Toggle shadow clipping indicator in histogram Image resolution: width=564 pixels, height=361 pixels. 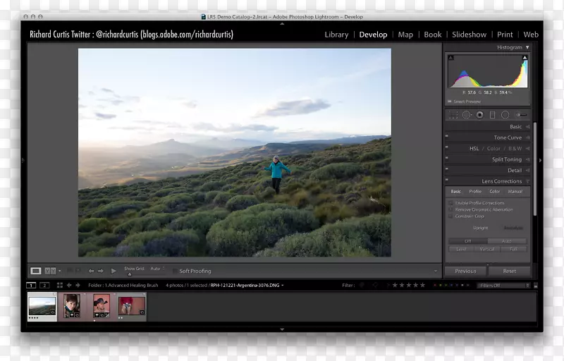click(451, 58)
